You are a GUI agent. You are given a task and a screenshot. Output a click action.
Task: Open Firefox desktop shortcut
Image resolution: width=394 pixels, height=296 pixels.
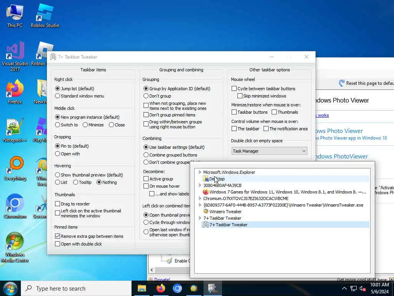15,92
